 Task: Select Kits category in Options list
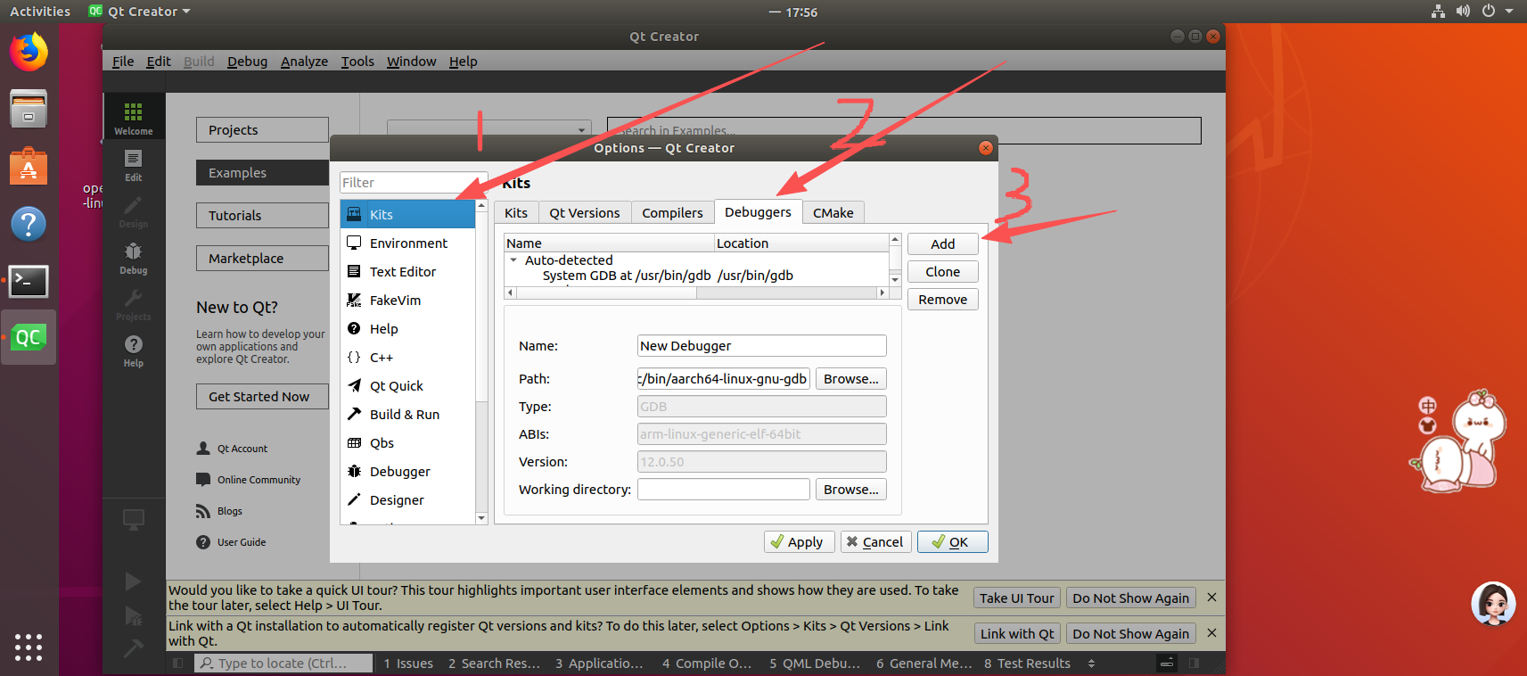click(x=407, y=214)
